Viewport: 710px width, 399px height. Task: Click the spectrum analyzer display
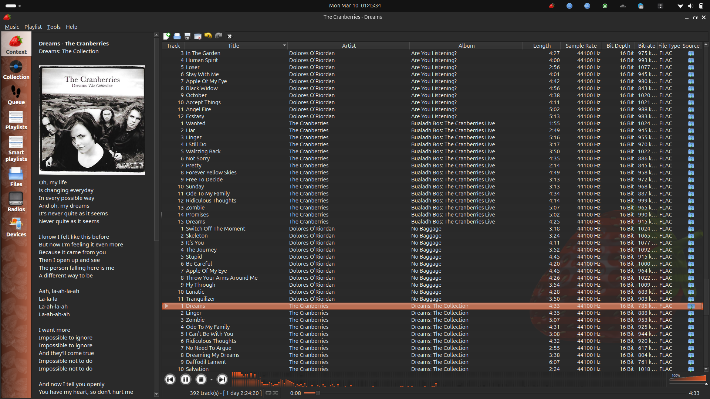point(449,379)
